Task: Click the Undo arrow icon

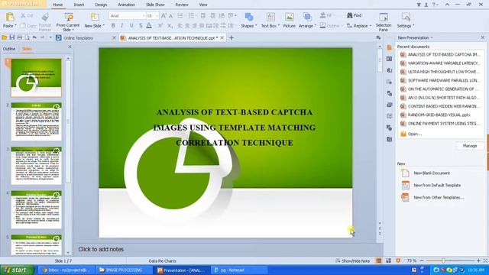Action: pos(34,37)
